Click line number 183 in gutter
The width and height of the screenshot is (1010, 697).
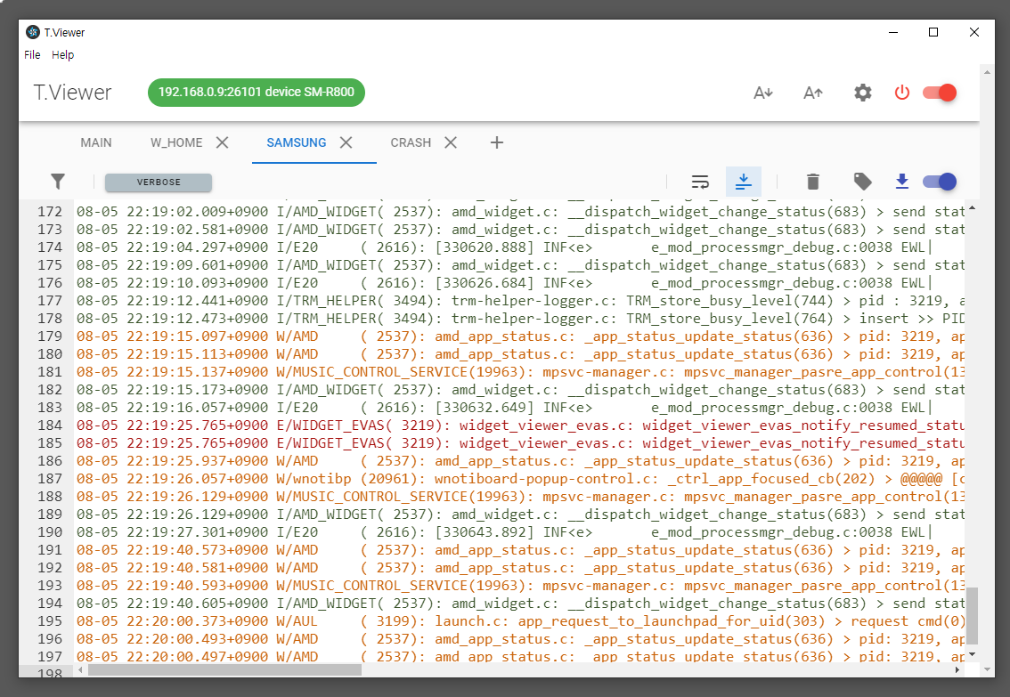point(50,408)
